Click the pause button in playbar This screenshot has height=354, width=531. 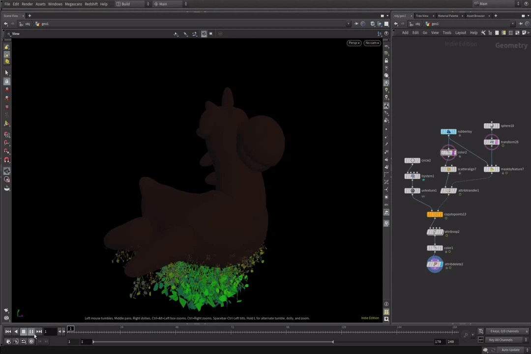tap(31, 332)
